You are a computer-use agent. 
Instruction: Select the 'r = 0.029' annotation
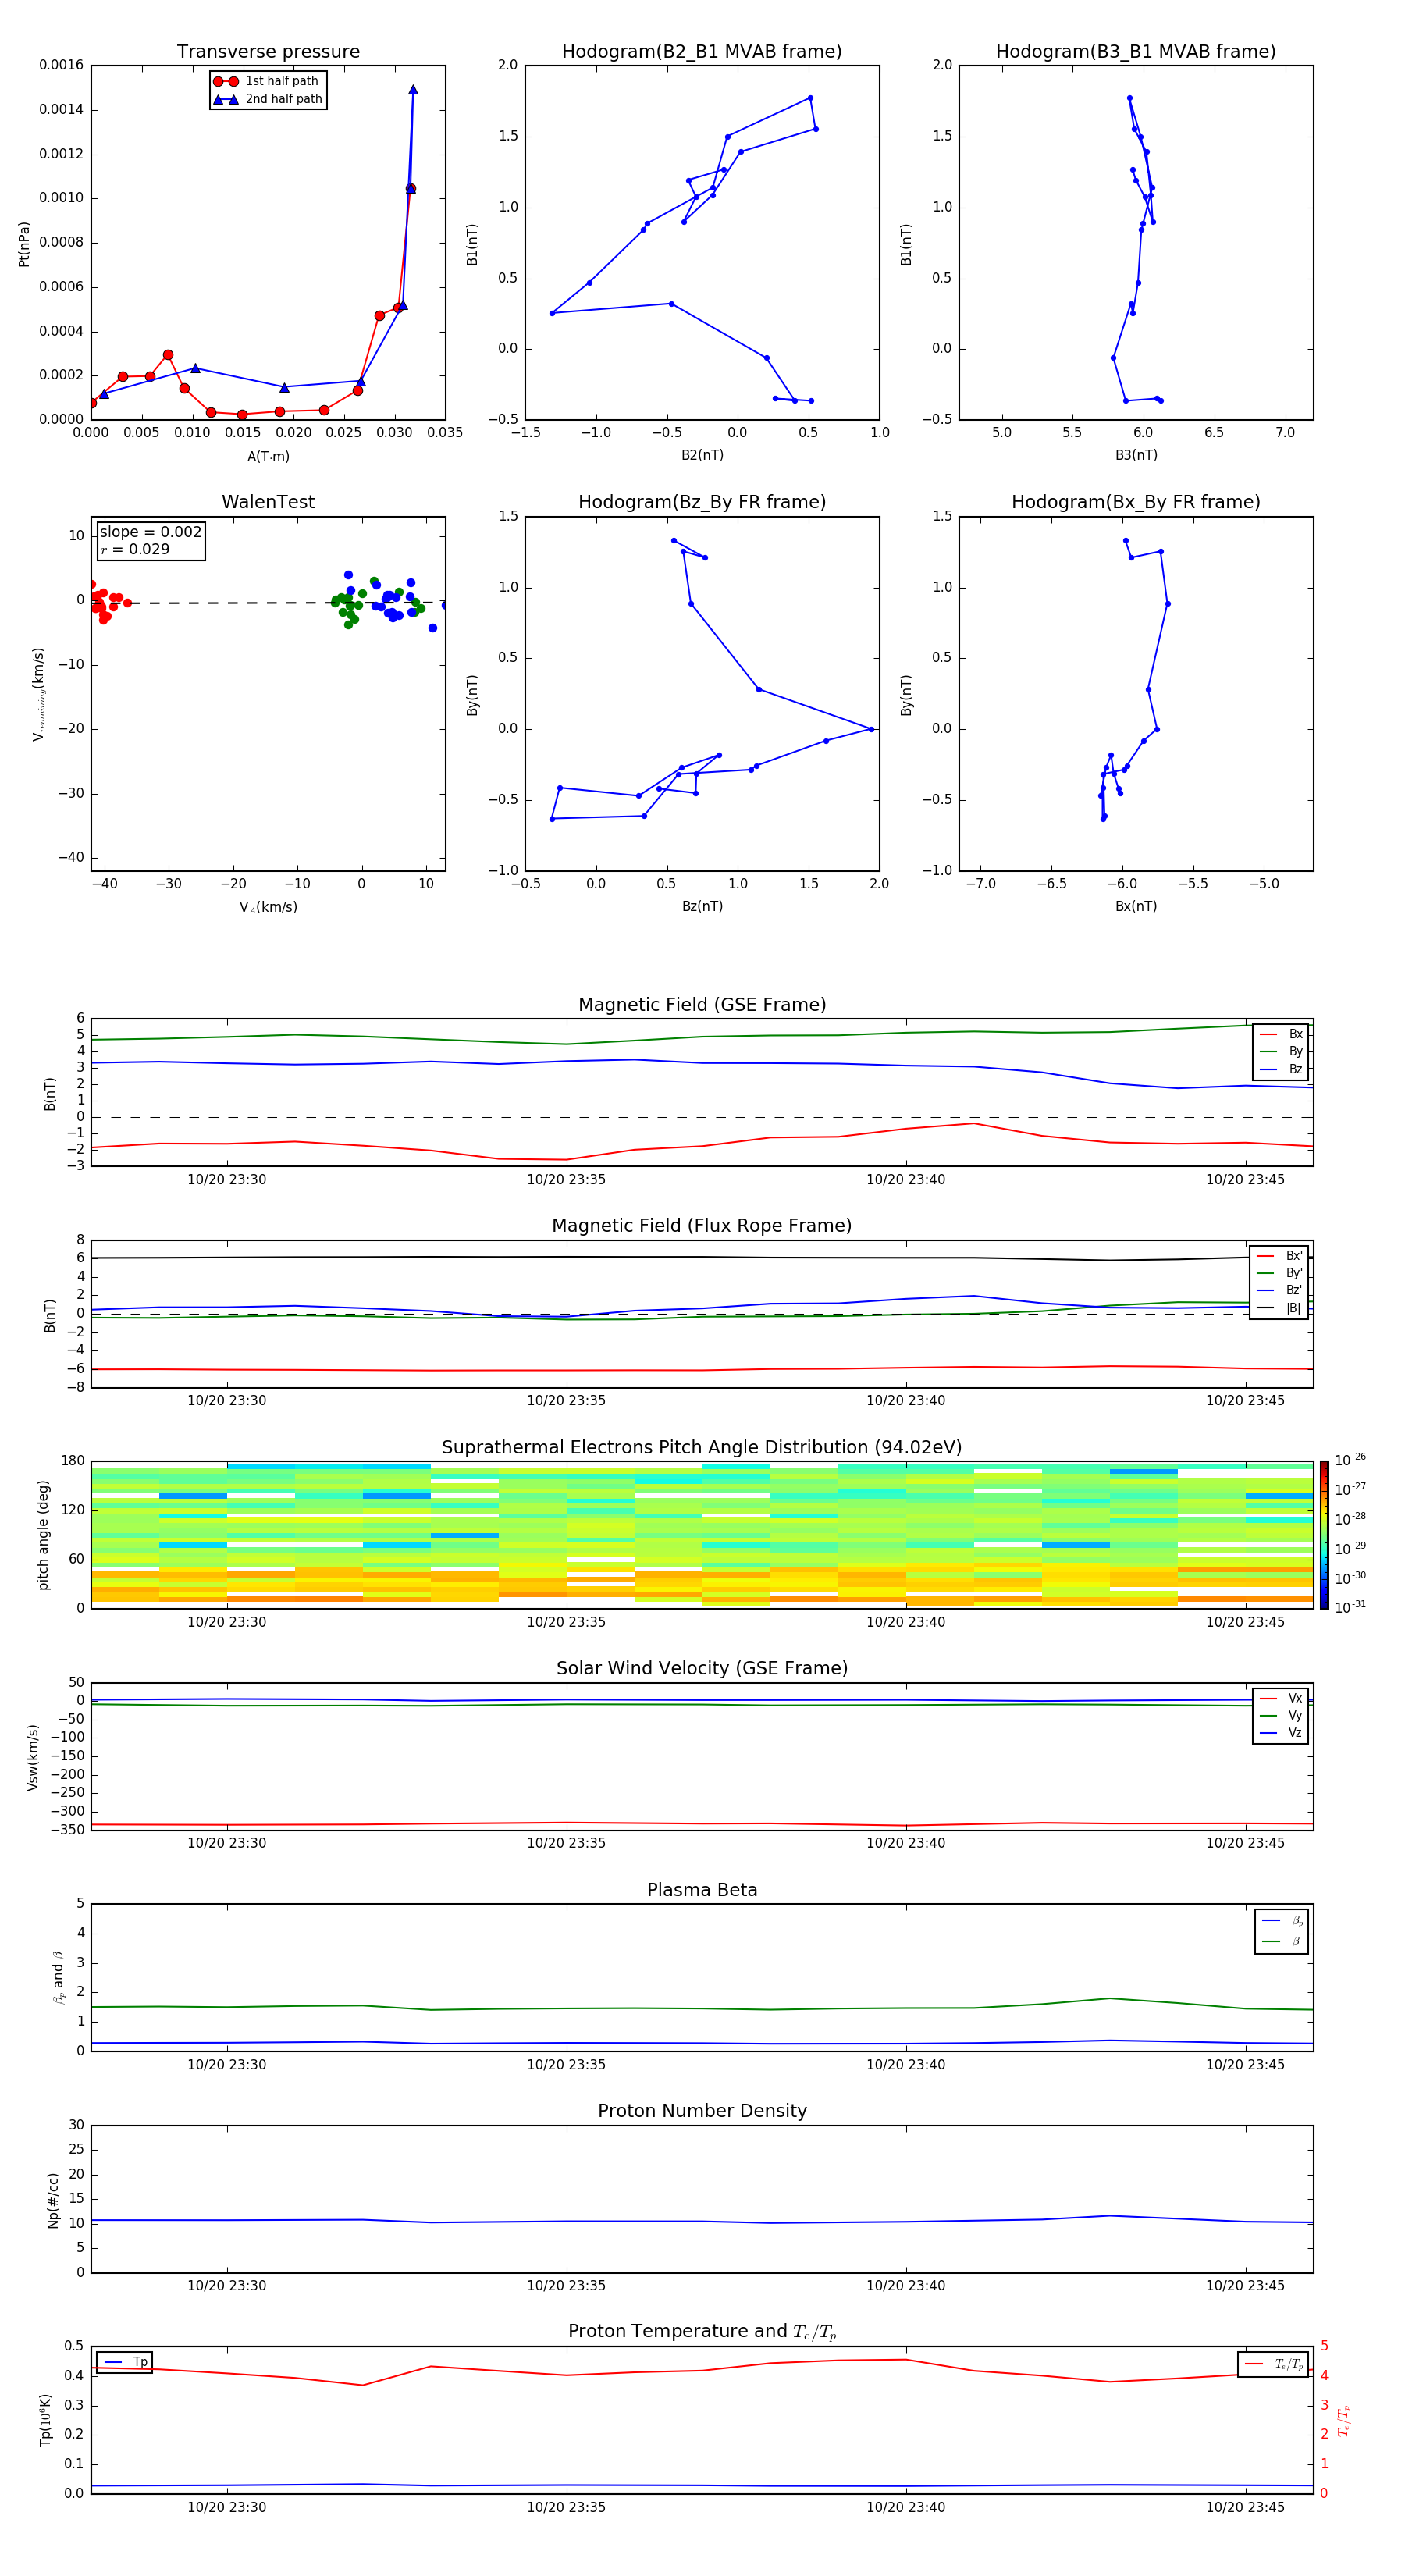click(x=135, y=549)
